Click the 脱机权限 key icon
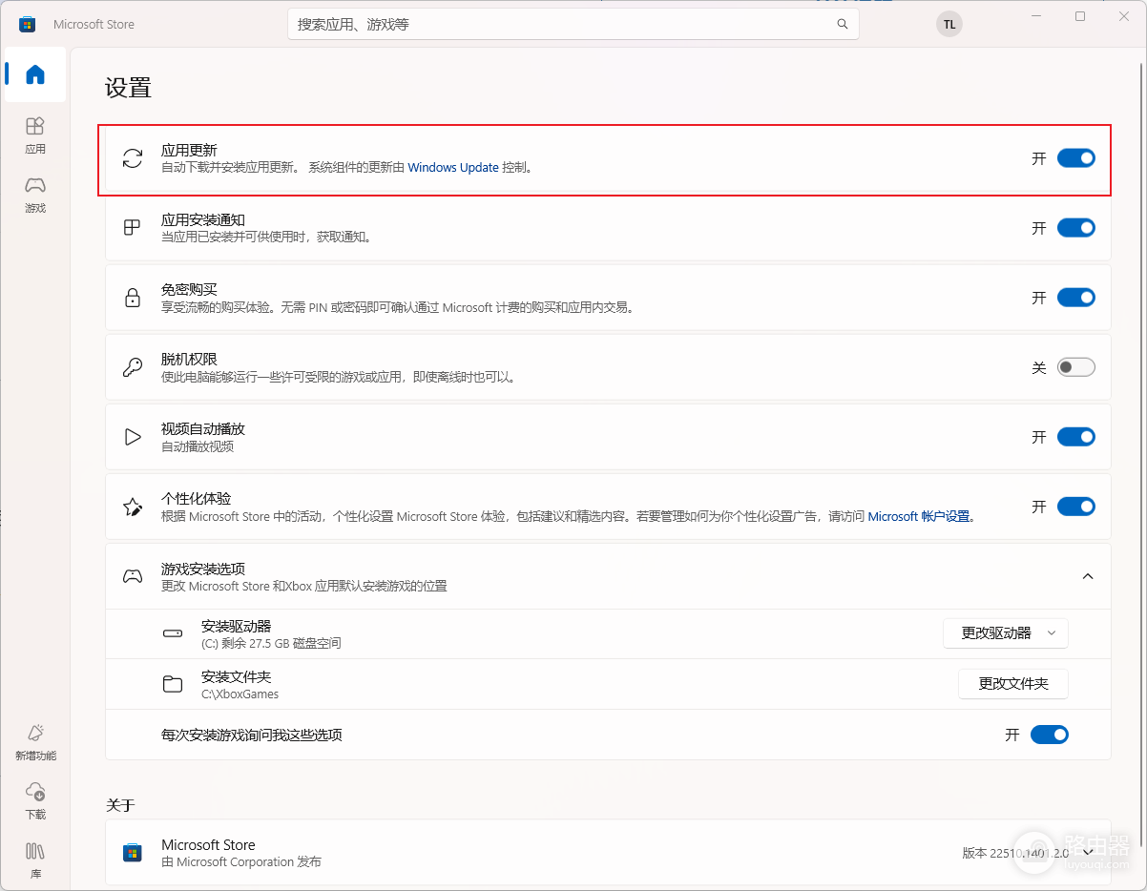 (133, 367)
